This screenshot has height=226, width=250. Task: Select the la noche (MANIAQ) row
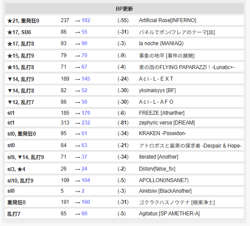(x=124, y=43)
